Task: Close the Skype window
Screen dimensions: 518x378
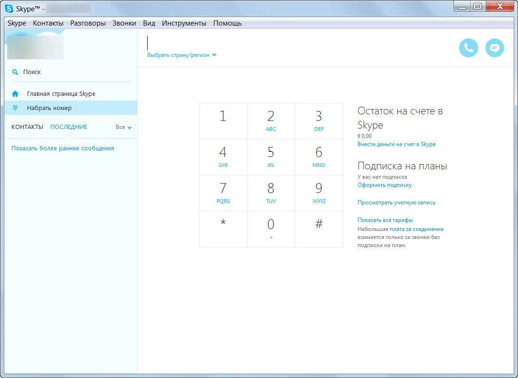Action: tap(500, 7)
